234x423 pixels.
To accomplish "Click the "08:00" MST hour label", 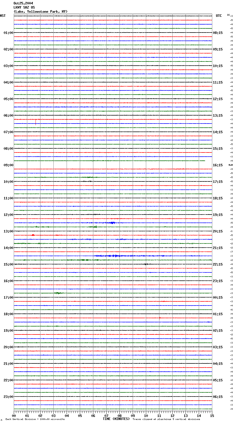I will 9,149.
